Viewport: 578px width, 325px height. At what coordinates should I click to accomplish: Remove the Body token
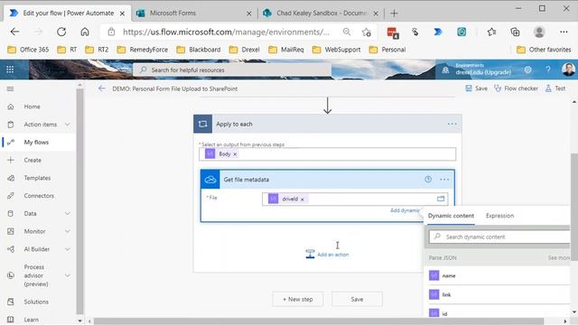point(235,154)
